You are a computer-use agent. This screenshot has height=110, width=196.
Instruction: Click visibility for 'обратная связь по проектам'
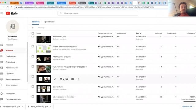coord(106,97)
